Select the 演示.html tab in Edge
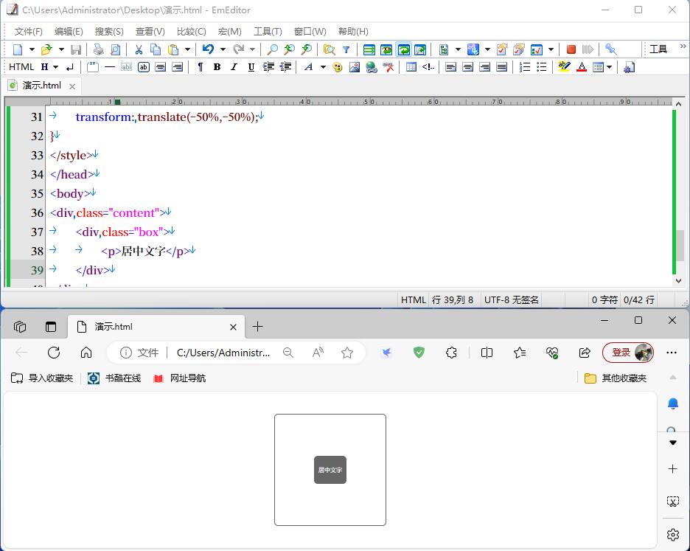 point(156,326)
